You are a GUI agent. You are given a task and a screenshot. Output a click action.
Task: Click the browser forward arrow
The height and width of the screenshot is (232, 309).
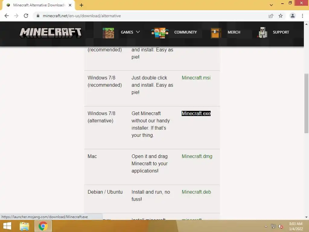pos(16,16)
